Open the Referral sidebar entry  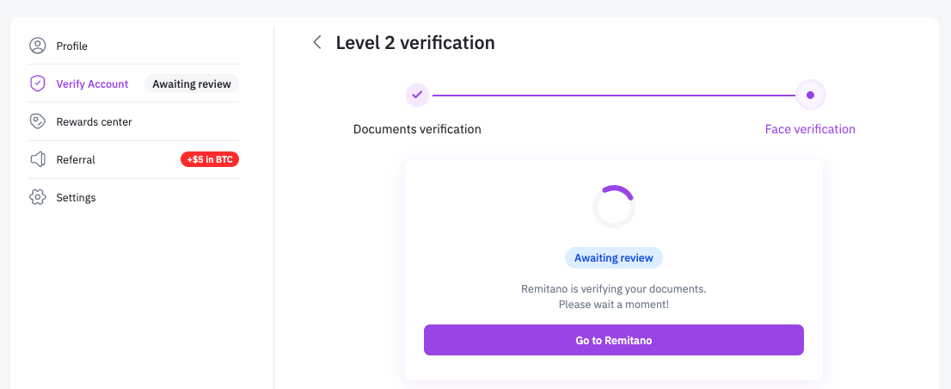coord(76,159)
